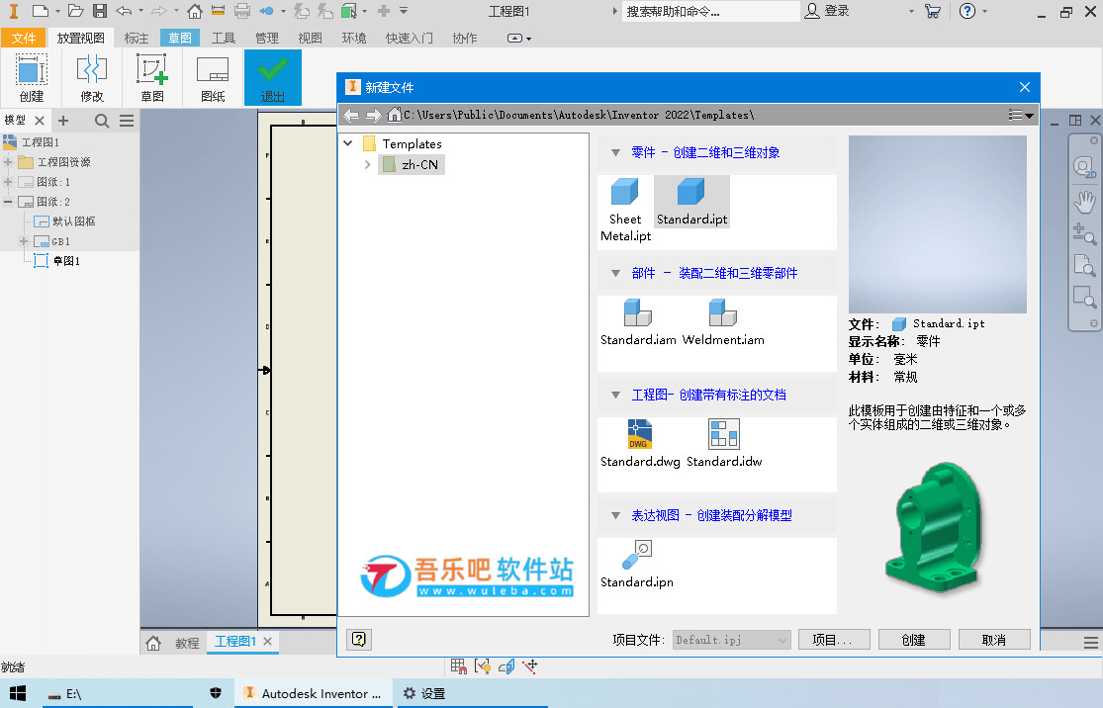The width and height of the screenshot is (1103, 708).
Task: Exit sketch with the green checkmark button
Action: tap(273, 77)
